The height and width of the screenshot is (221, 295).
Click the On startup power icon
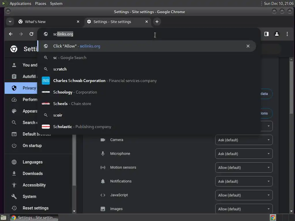point(14,145)
